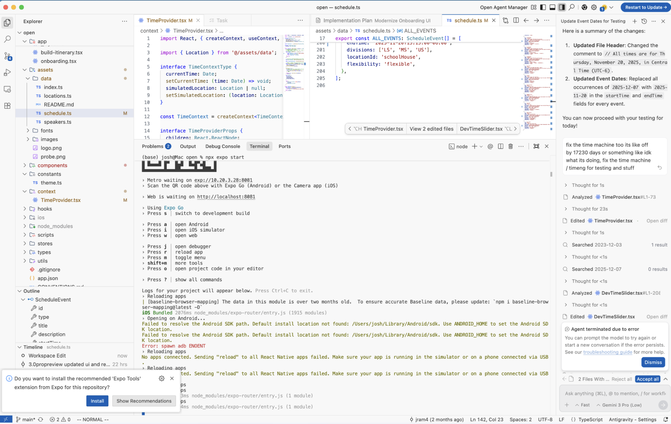Synchronize changes icon next to main branch
The image size is (671, 424).
[40, 419]
